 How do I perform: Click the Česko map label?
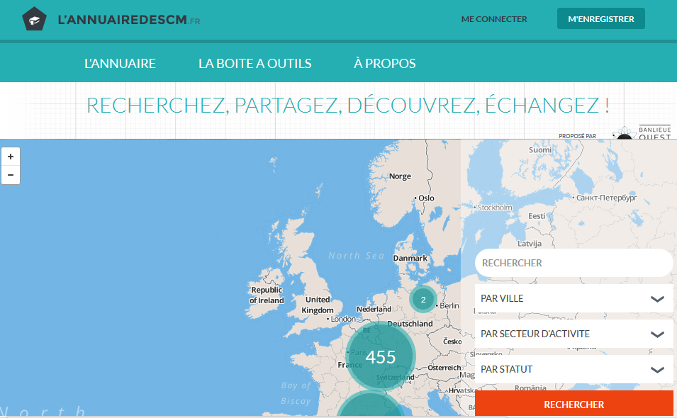point(452,341)
